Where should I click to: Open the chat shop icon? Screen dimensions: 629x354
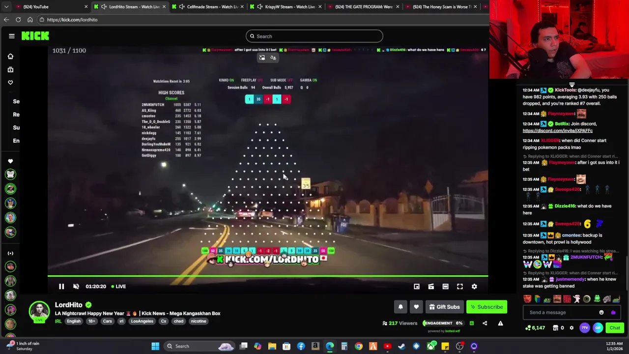point(556,328)
